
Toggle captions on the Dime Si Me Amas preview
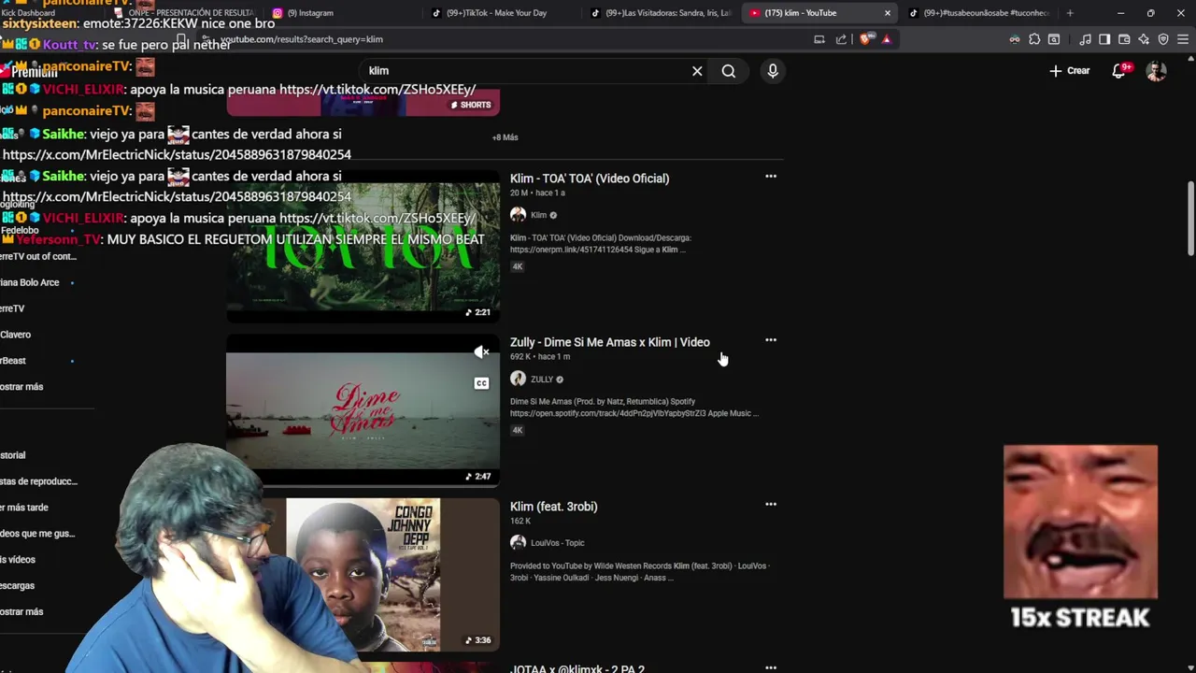pyautogui.click(x=481, y=383)
